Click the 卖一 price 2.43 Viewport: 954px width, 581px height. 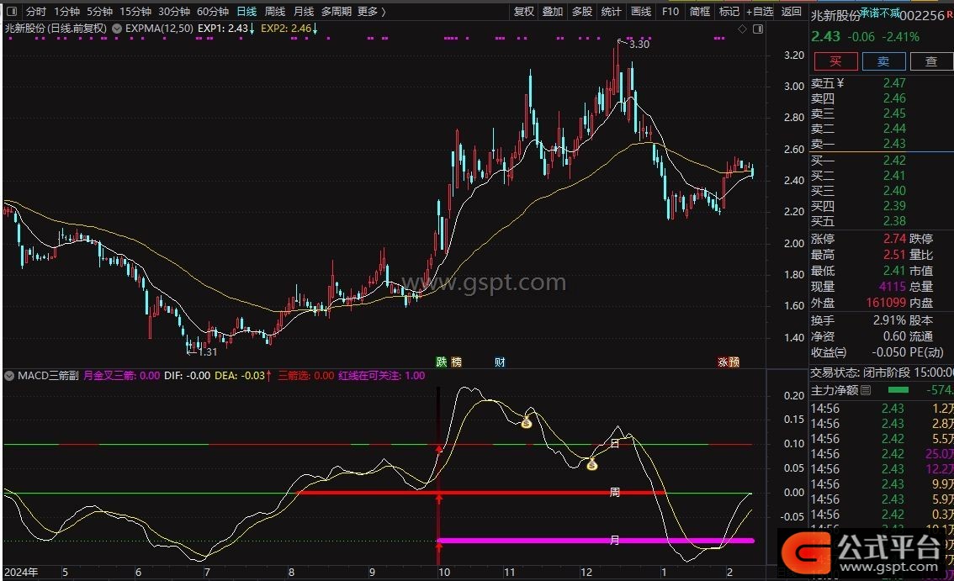pos(894,144)
